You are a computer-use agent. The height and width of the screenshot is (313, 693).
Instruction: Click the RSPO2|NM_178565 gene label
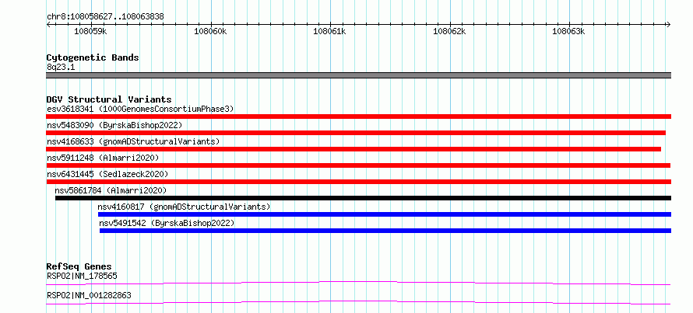point(82,276)
